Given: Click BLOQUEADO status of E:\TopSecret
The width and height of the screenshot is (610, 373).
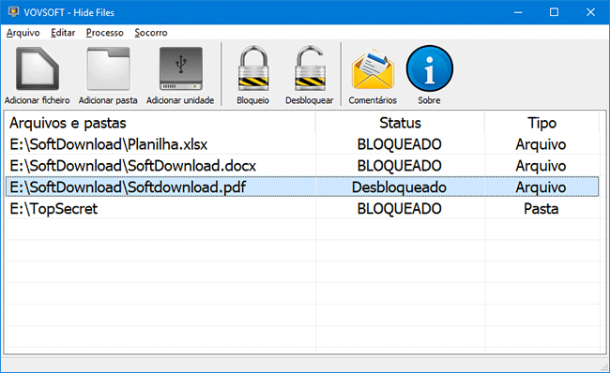Looking at the screenshot, I should click(400, 209).
